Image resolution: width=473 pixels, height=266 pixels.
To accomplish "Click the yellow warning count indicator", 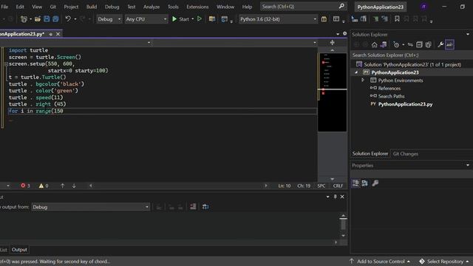I will pyautogui.click(x=44, y=185).
